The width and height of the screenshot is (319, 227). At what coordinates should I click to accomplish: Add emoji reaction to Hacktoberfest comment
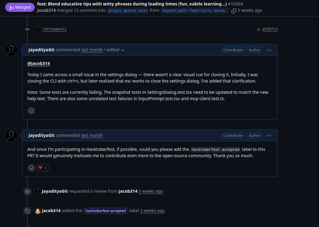click(31, 168)
